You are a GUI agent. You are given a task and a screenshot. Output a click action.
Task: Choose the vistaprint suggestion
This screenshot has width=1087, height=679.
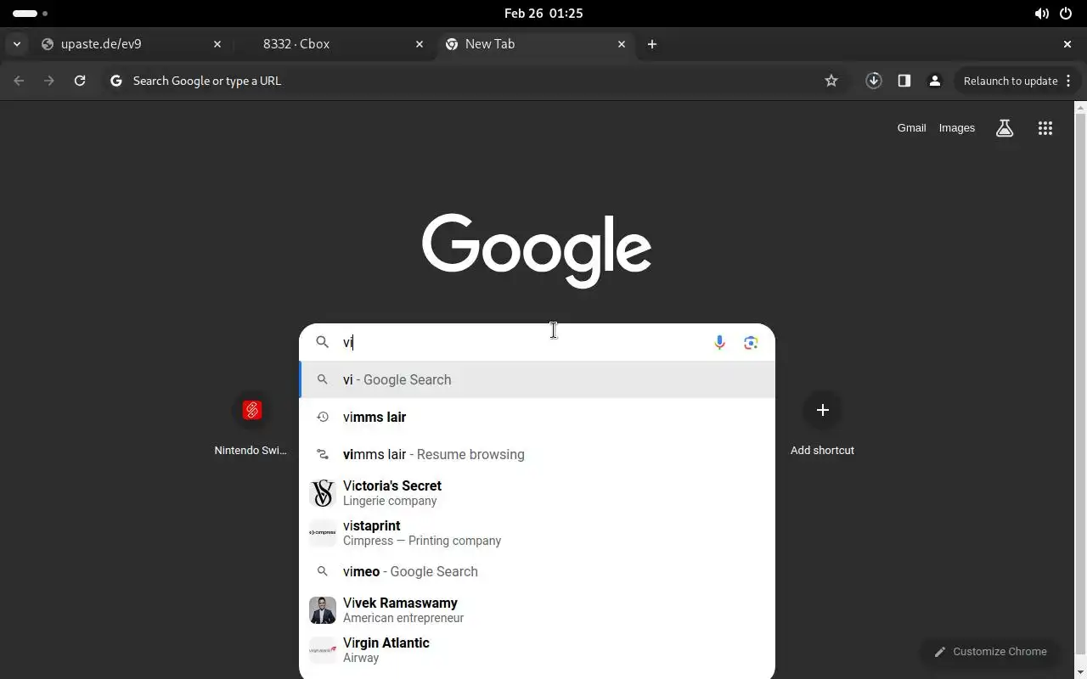click(x=538, y=533)
